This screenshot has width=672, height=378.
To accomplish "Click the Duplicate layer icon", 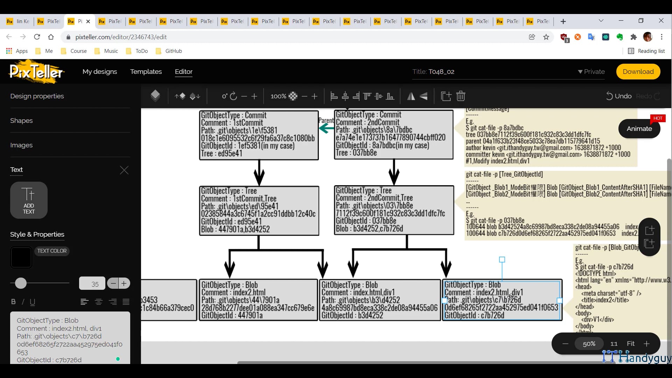I will 446,96.
